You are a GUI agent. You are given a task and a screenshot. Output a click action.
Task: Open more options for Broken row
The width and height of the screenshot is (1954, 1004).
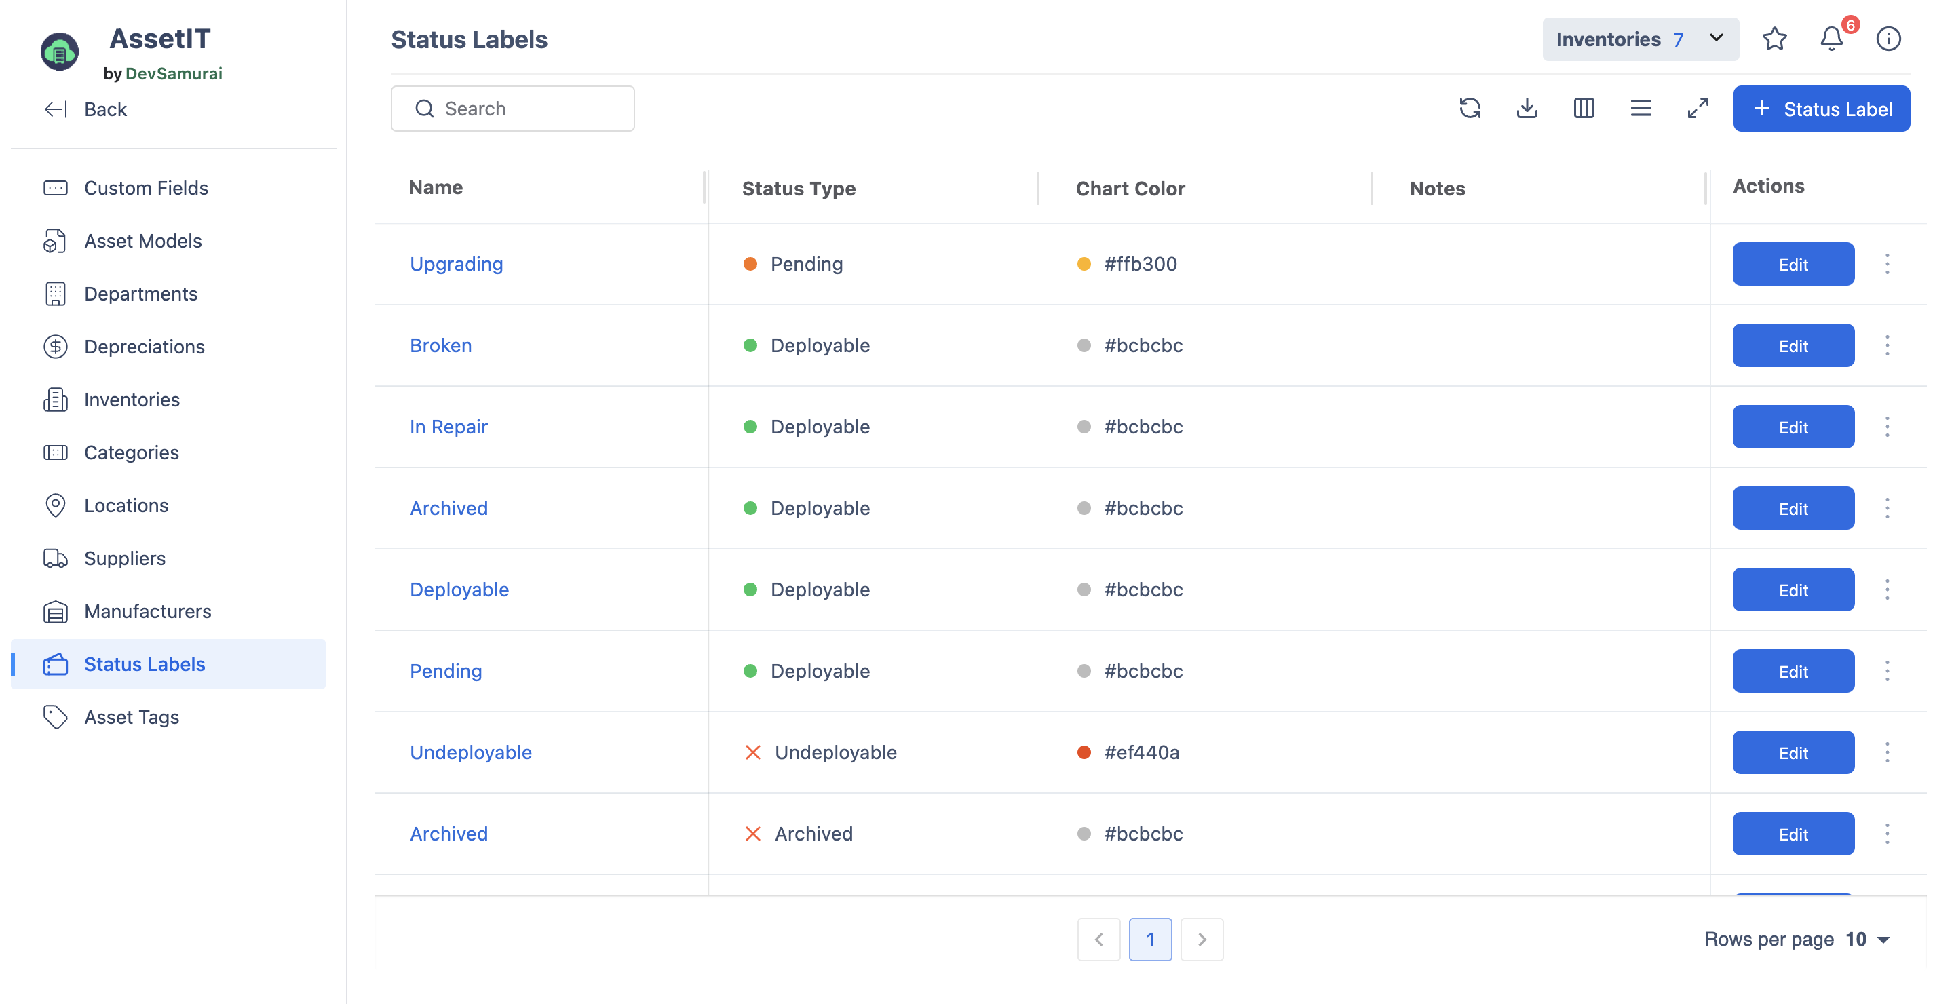1888,346
